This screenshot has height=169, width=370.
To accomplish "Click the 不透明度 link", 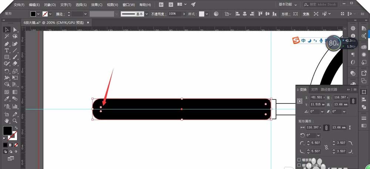I will point(159,14).
